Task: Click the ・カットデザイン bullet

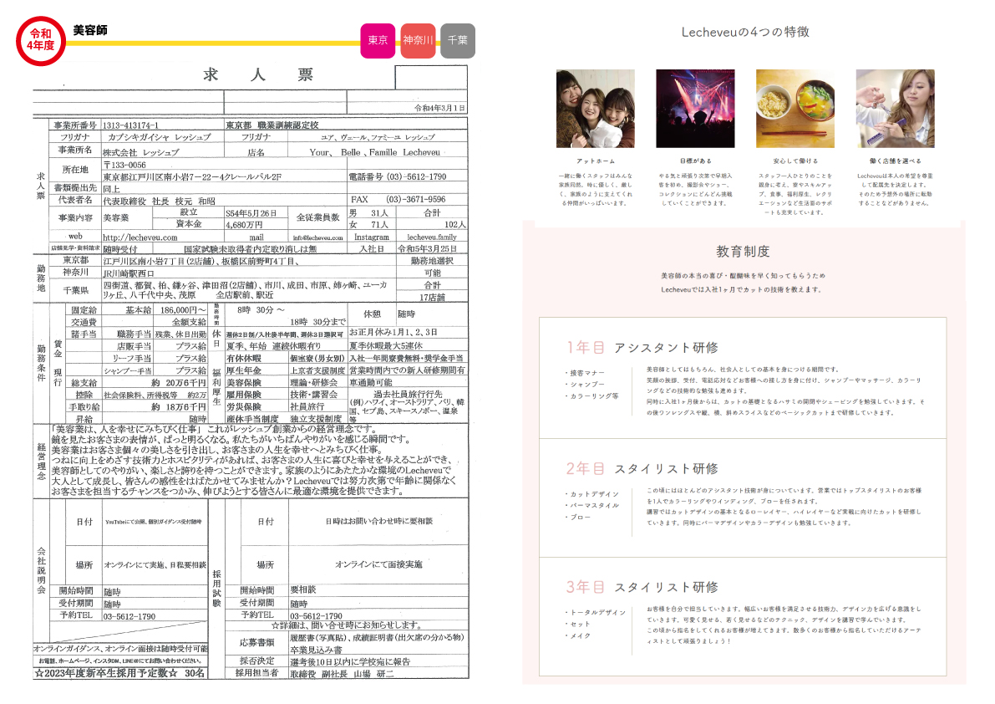Action: click(592, 494)
